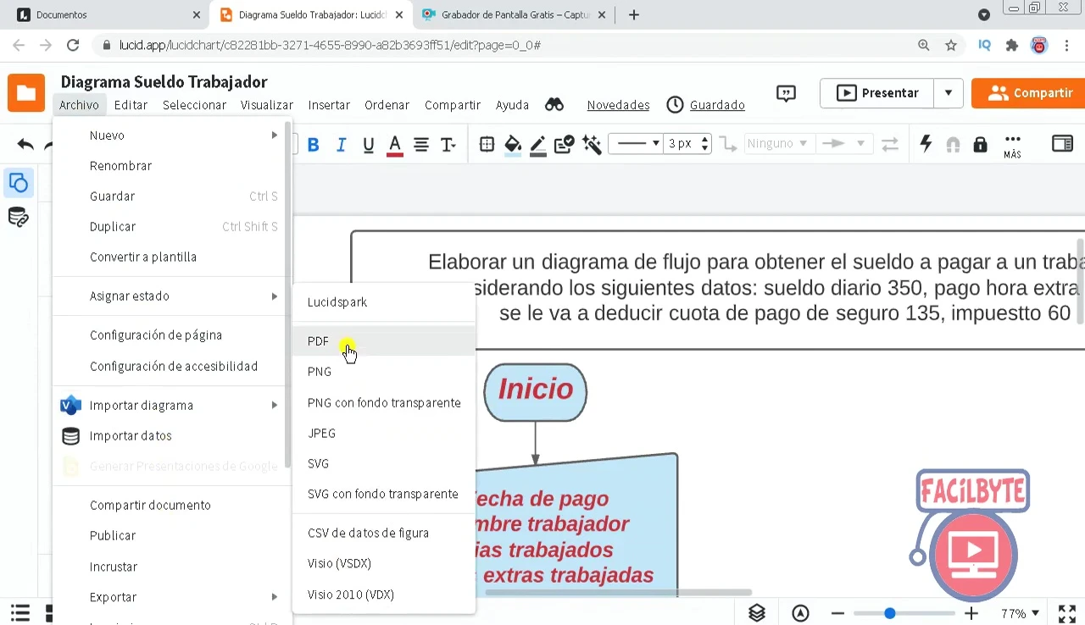
Task: Open the Insertar menu
Action: [x=329, y=105]
